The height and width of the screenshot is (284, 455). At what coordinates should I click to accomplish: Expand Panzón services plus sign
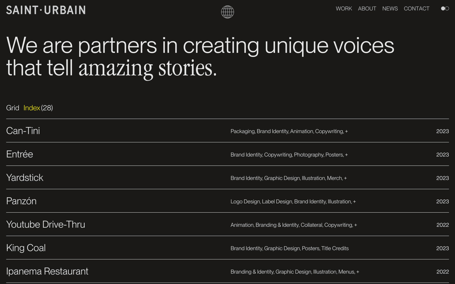pyautogui.click(x=354, y=202)
